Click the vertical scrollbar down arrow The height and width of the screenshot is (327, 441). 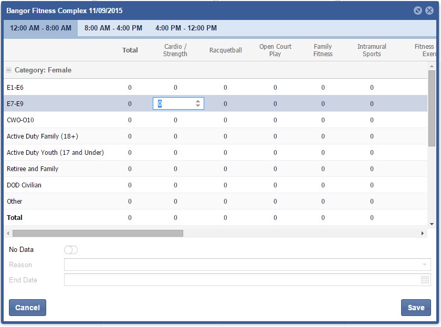(x=432, y=224)
